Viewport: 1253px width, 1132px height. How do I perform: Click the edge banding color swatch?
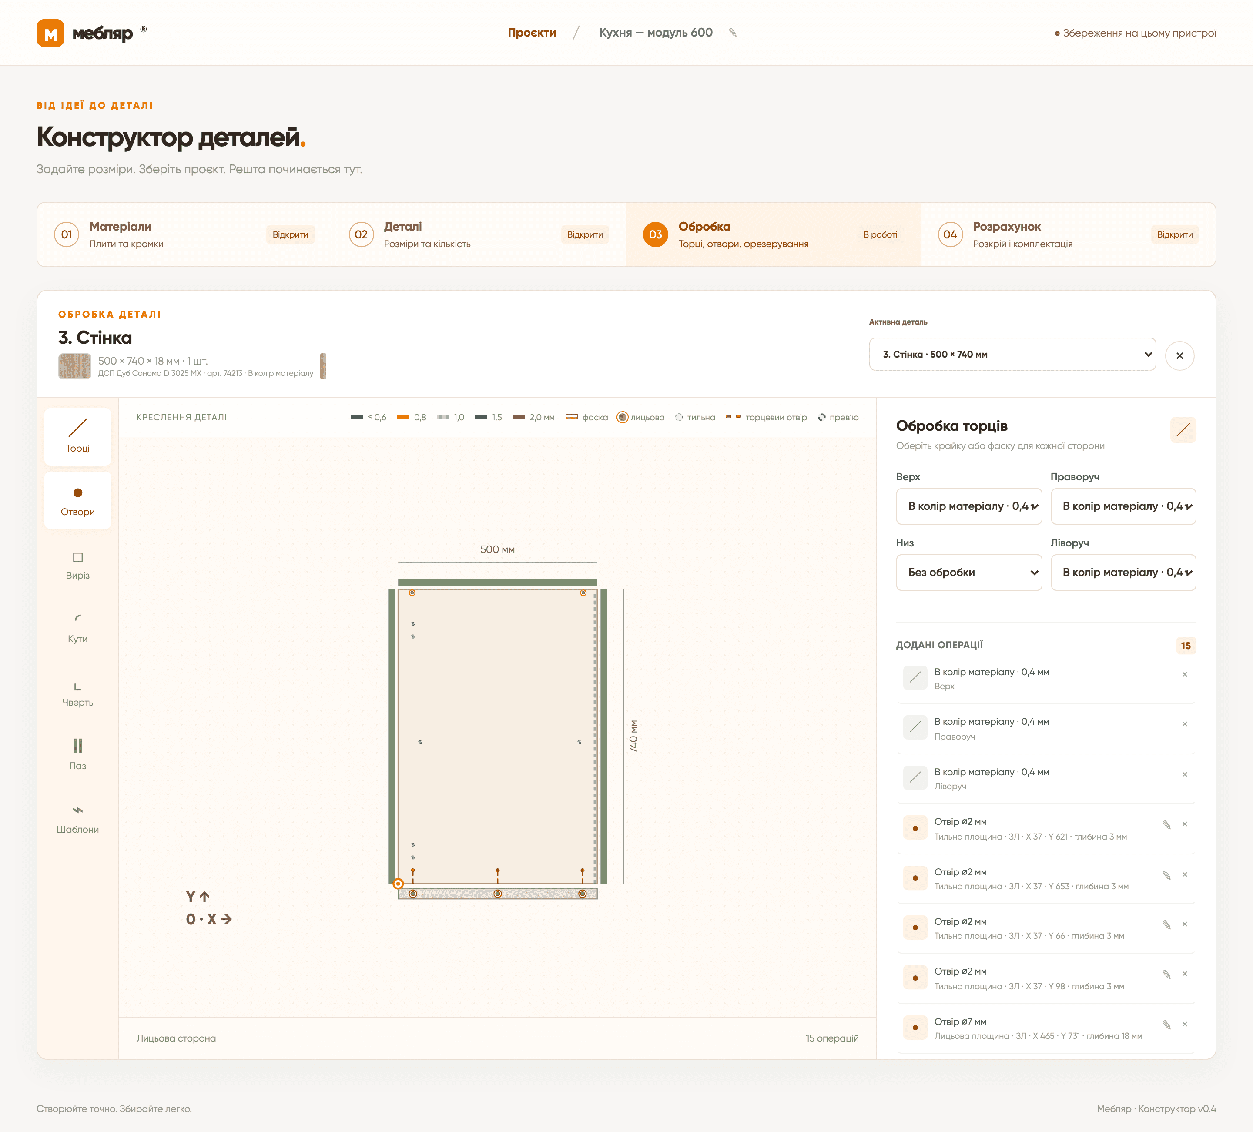pos(323,366)
